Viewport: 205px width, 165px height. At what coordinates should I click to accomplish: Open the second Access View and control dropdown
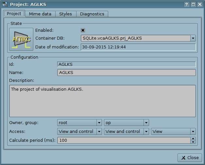pyautogui.click(x=146, y=132)
